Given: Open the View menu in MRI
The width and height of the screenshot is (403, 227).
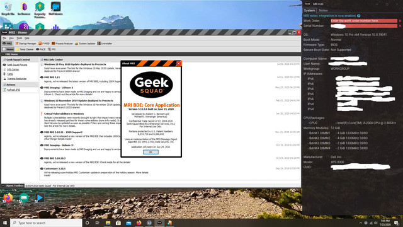Looking at the screenshot, I should tap(11, 38).
